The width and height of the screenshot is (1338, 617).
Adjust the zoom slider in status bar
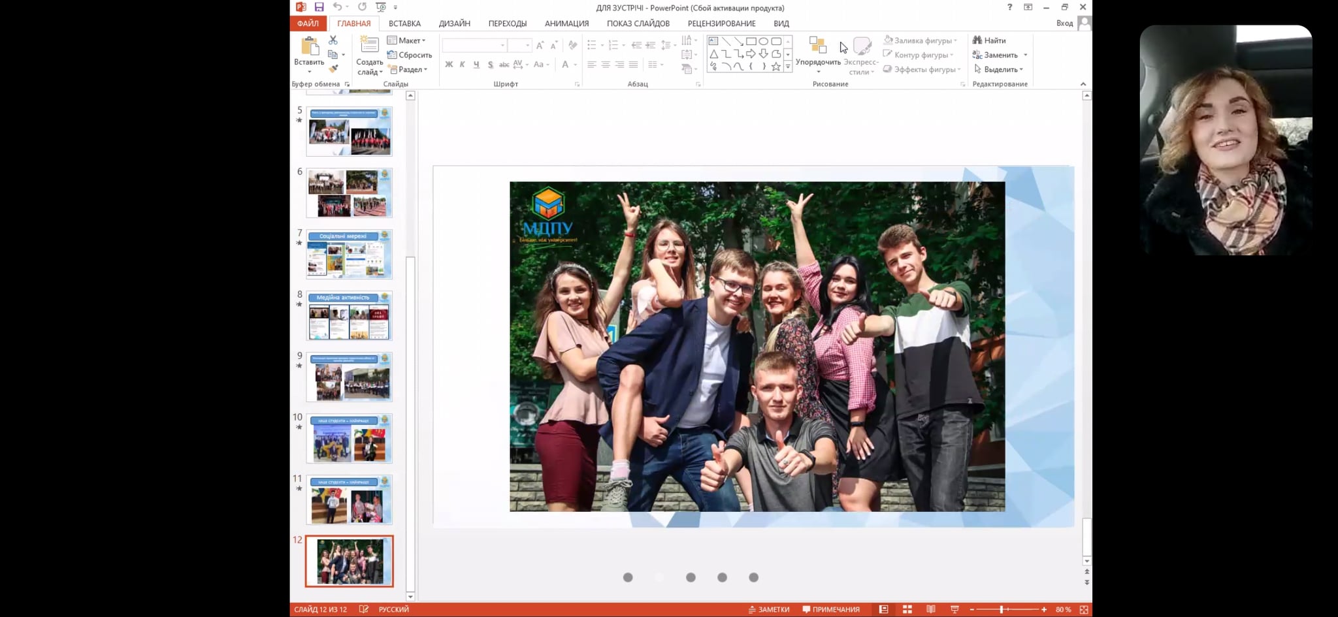tap(1002, 609)
